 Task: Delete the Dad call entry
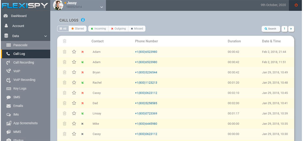tap(65, 103)
